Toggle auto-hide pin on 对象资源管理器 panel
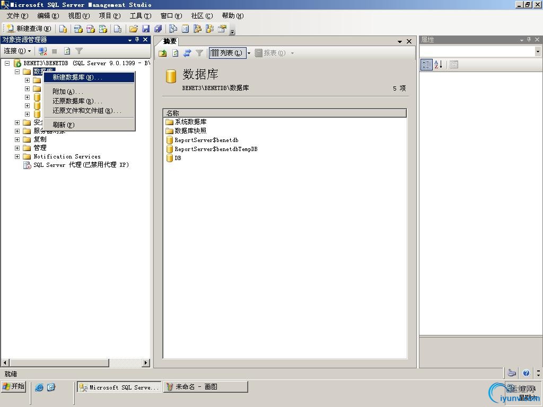The height and width of the screenshot is (407, 543). click(x=137, y=40)
